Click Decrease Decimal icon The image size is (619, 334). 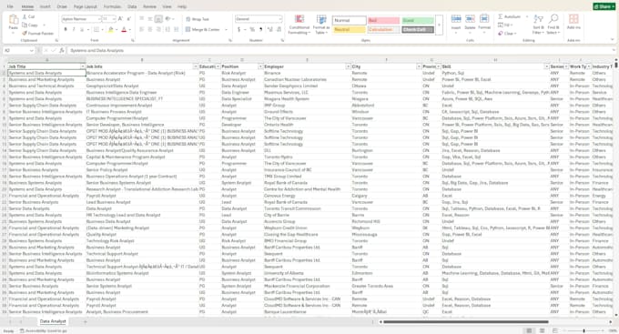coord(279,30)
